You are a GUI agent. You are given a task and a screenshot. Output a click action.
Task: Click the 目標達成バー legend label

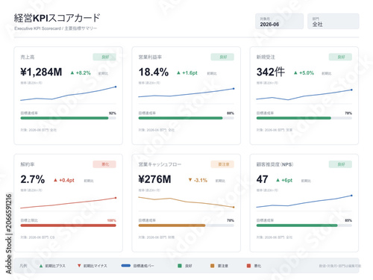coord(144,266)
